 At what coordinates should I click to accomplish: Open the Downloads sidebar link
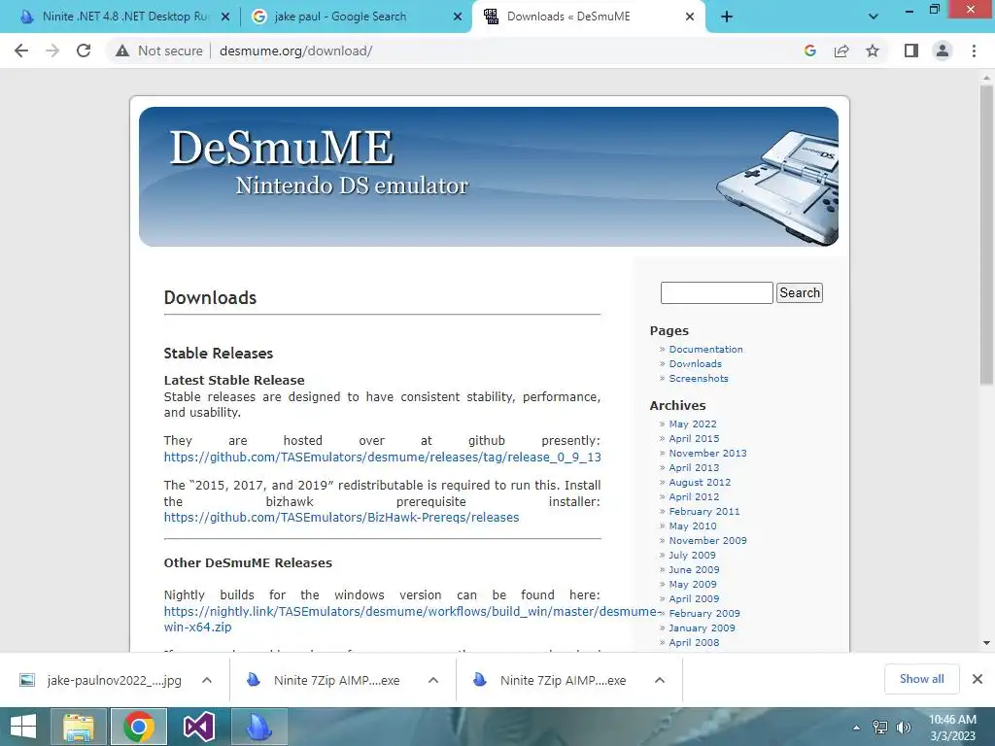[695, 363]
